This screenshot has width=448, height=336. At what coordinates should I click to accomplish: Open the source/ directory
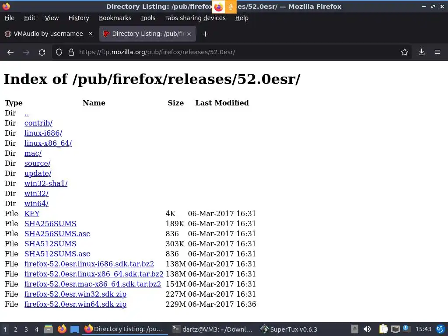tap(38, 164)
